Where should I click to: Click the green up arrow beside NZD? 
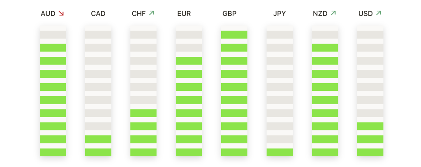[x=333, y=13]
